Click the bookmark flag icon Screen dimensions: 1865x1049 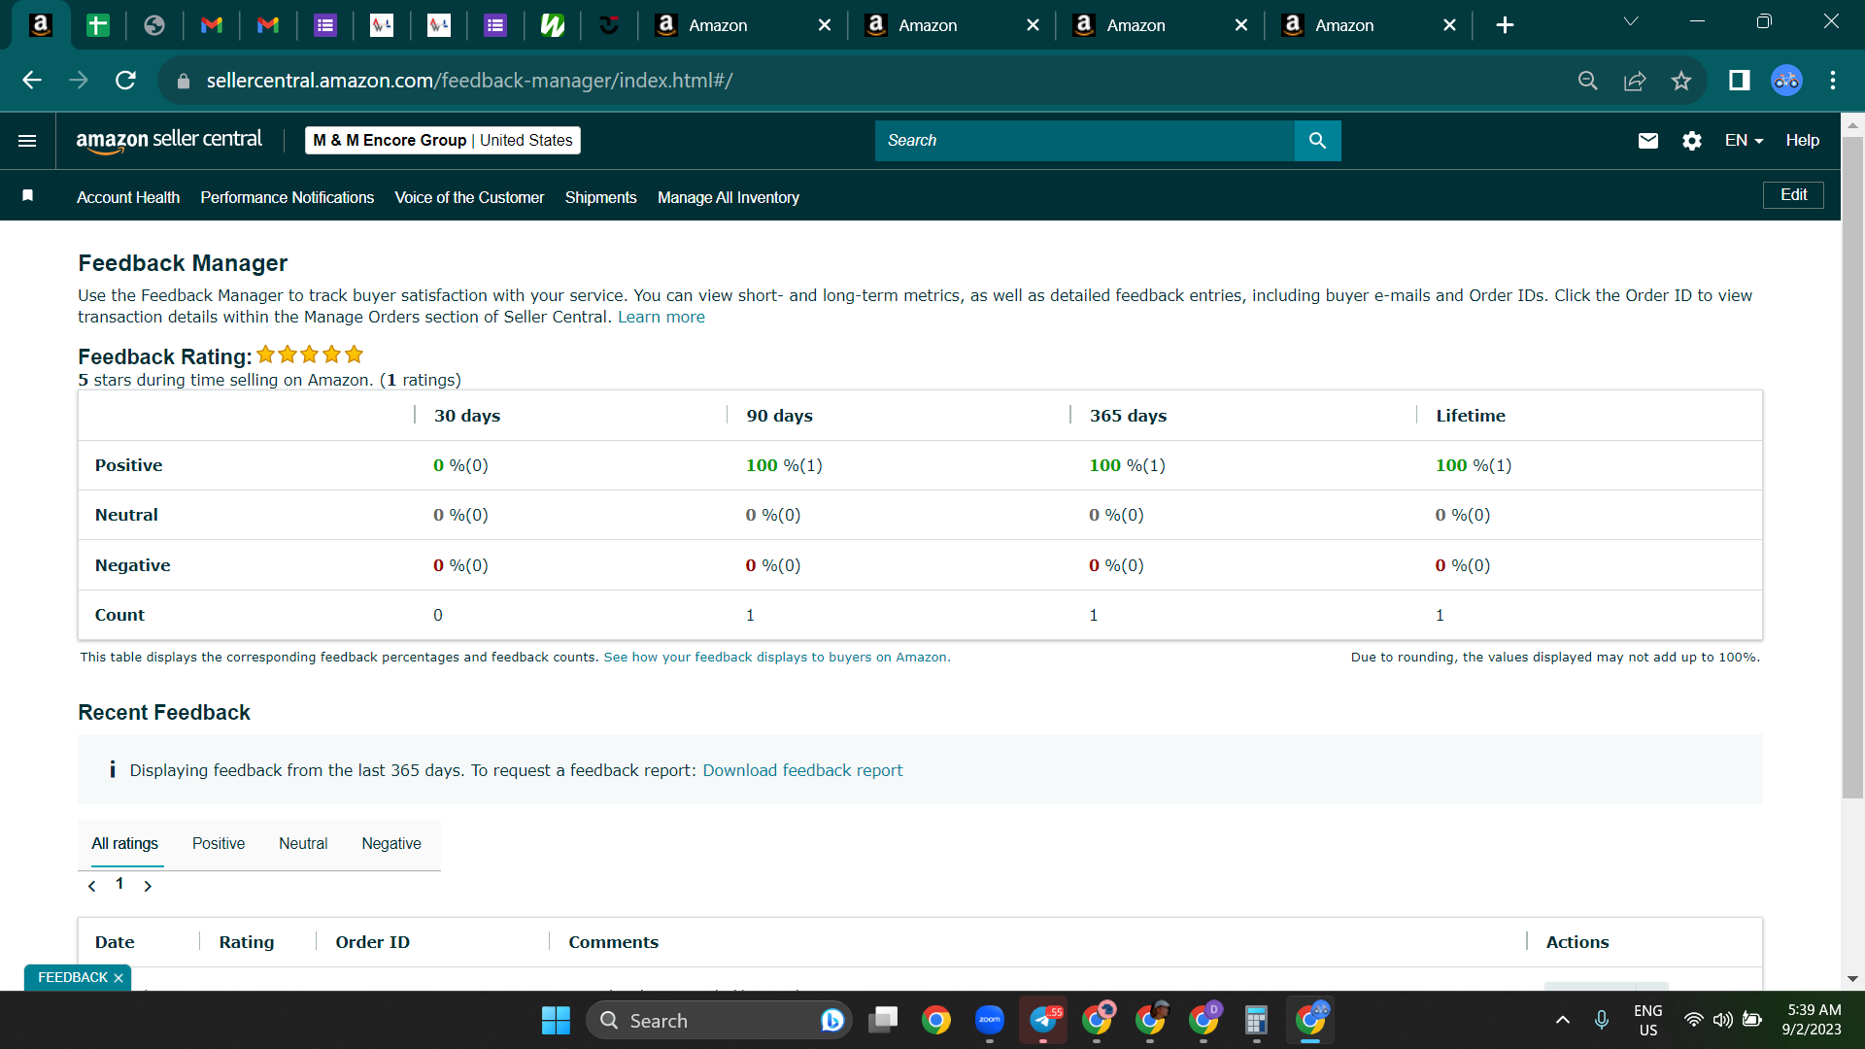coord(28,196)
